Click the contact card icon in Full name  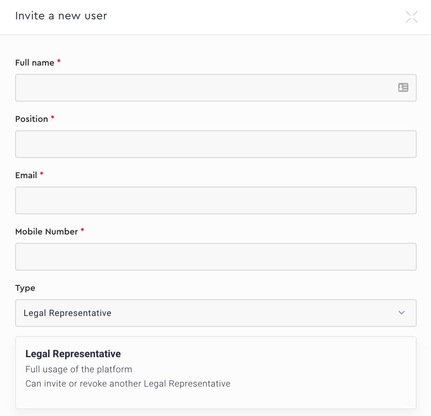[403, 87]
